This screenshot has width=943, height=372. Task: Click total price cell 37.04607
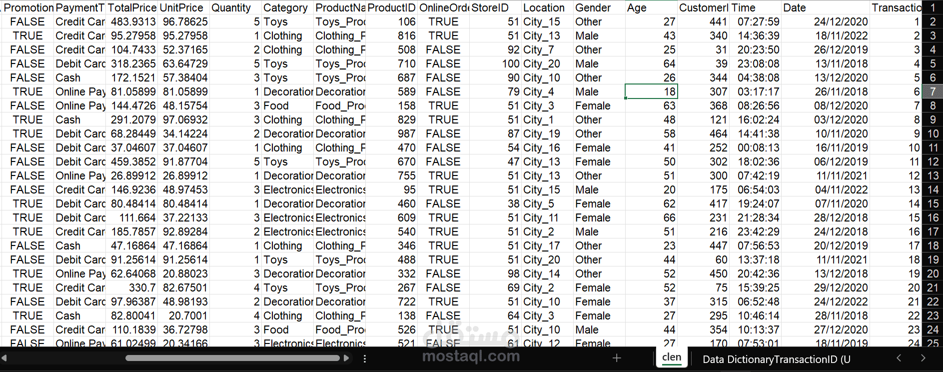click(131, 148)
